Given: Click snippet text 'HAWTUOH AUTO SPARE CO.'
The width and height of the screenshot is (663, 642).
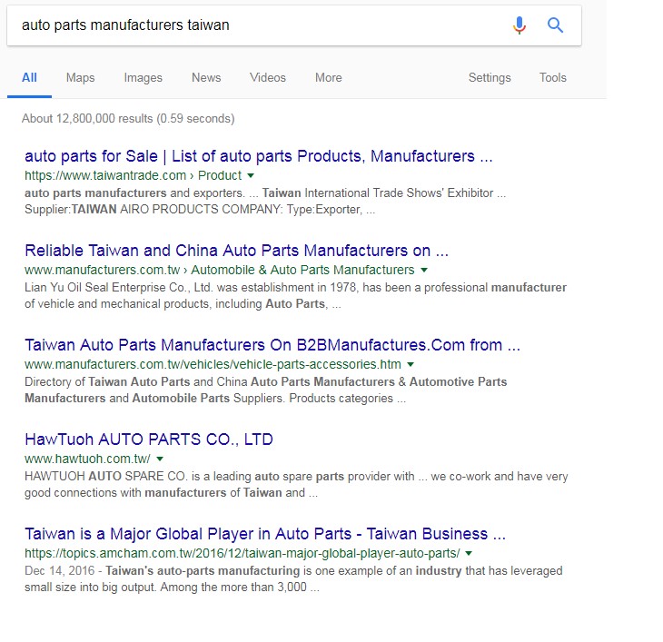Looking at the screenshot, I should pyautogui.click(x=106, y=477).
